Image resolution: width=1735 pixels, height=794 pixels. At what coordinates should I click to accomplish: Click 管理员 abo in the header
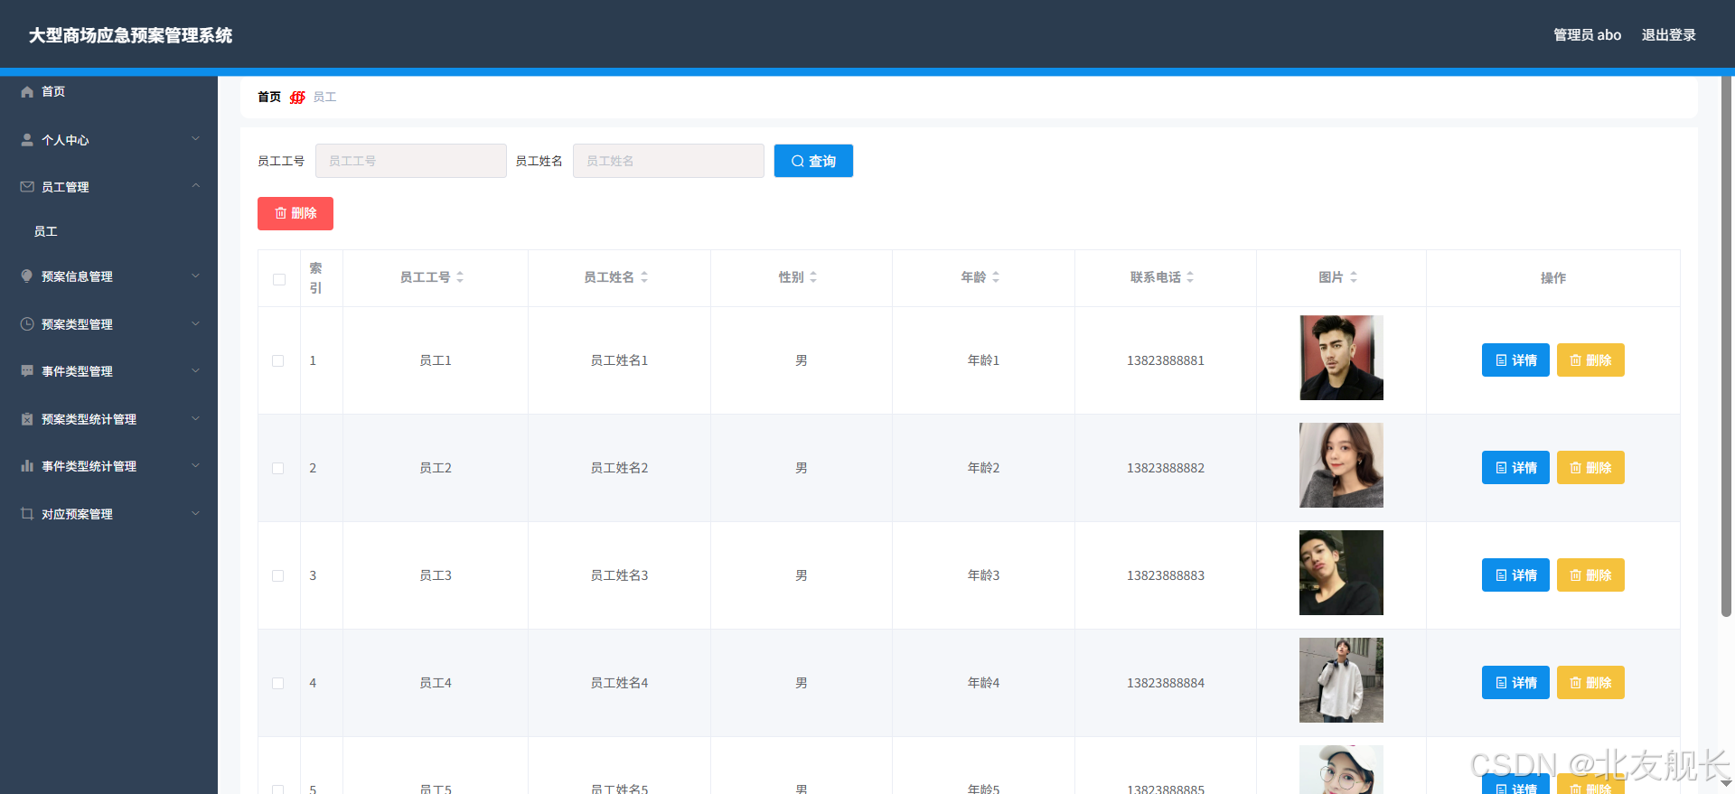[x=1587, y=35]
